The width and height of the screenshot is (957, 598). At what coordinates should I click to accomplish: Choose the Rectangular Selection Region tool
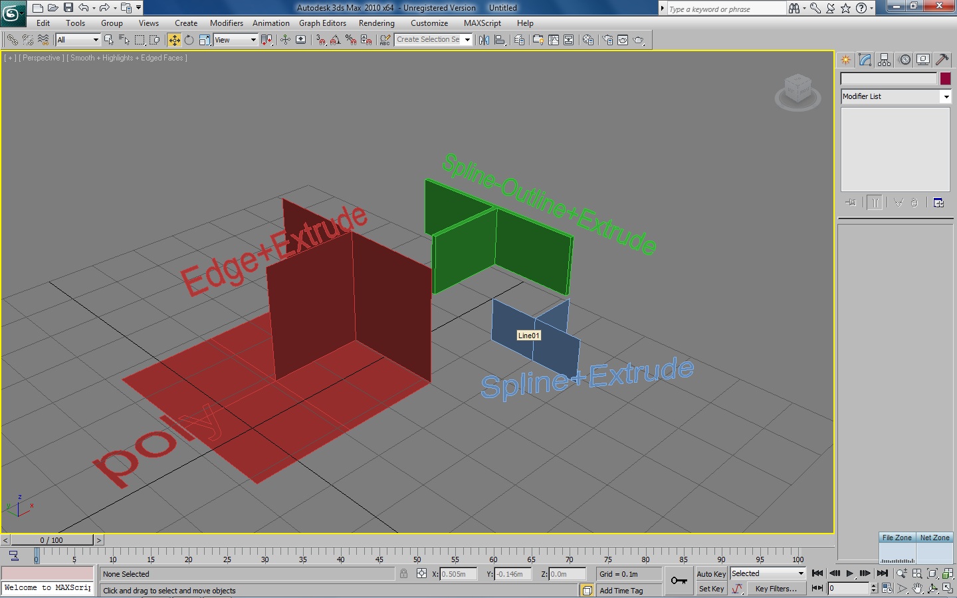click(140, 40)
